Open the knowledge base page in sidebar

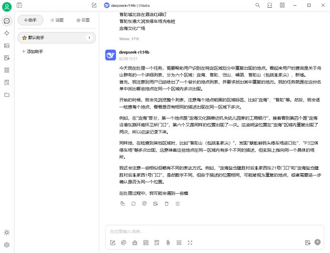tap(7, 83)
